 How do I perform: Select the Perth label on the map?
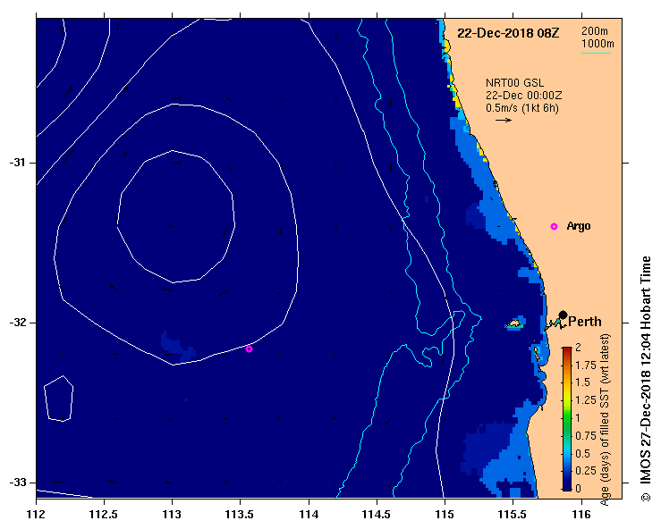click(585, 322)
